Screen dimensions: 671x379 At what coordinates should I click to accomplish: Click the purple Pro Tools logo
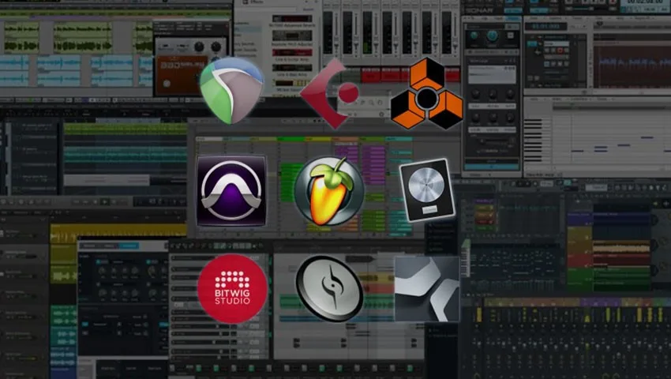click(x=231, y=190)
